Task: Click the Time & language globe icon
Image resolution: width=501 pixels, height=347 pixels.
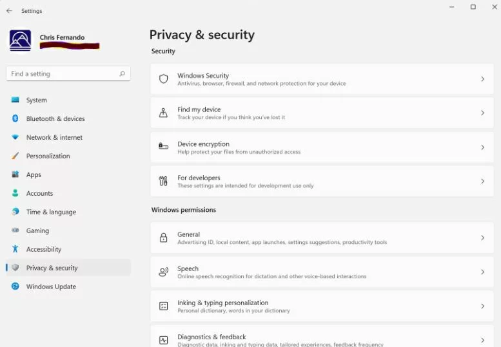Action: click(x=15, y=211)
